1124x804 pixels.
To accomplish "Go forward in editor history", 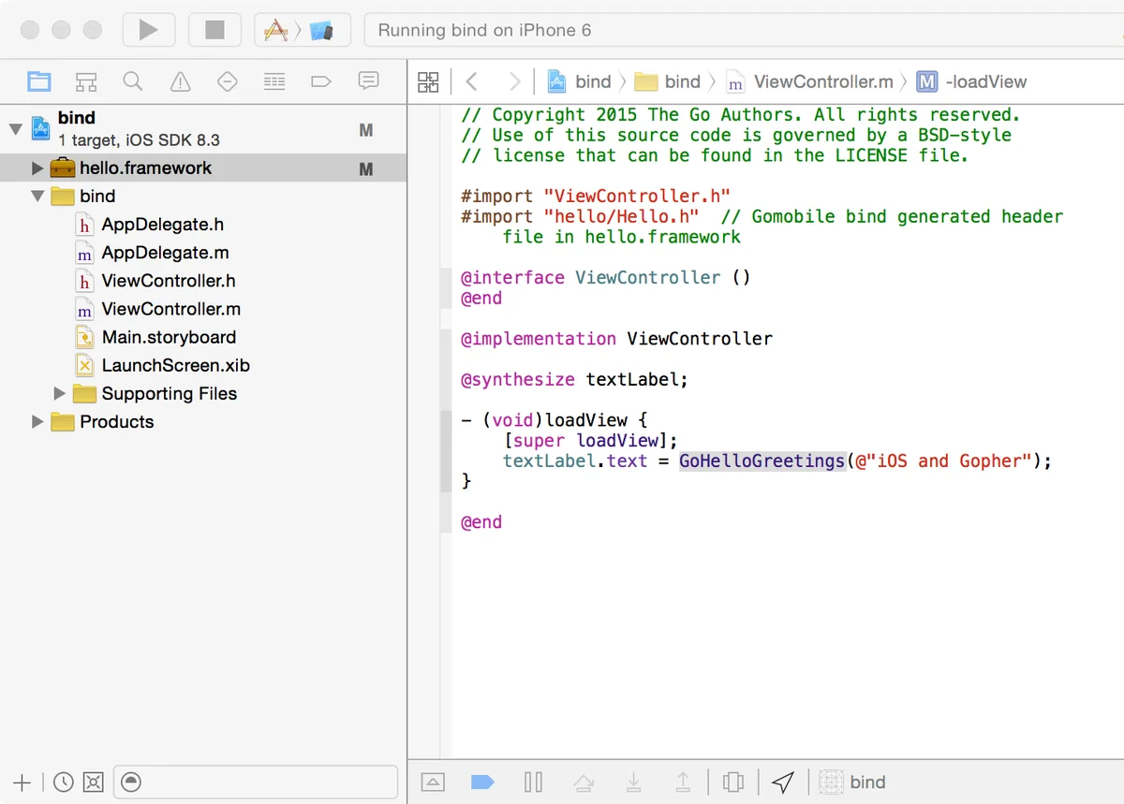I will coord(514,81).
